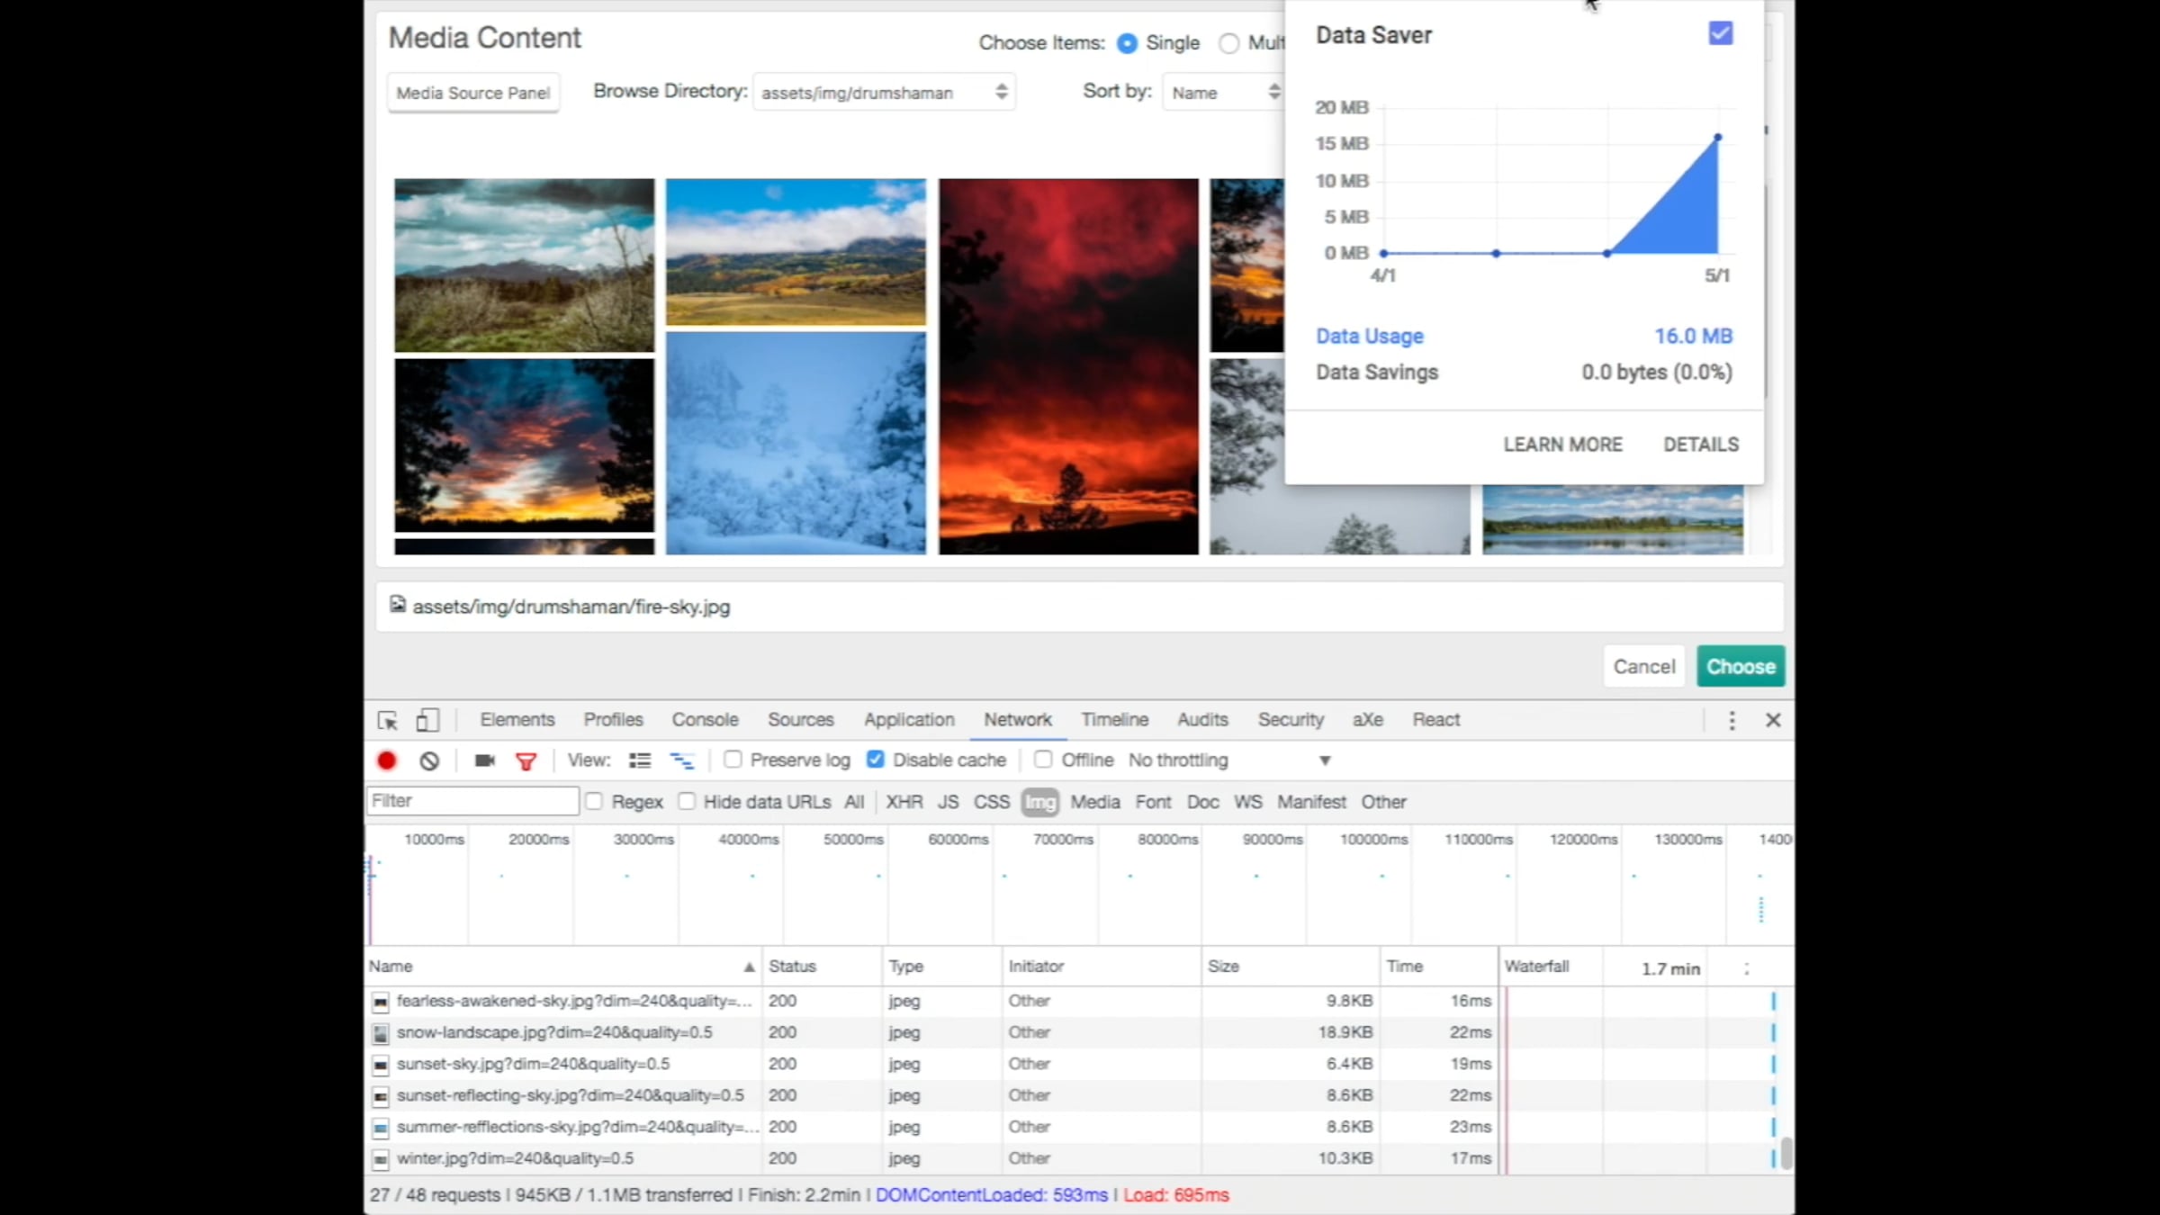
Task: Open the Audits tab
Action: (x=1202, y=720)
